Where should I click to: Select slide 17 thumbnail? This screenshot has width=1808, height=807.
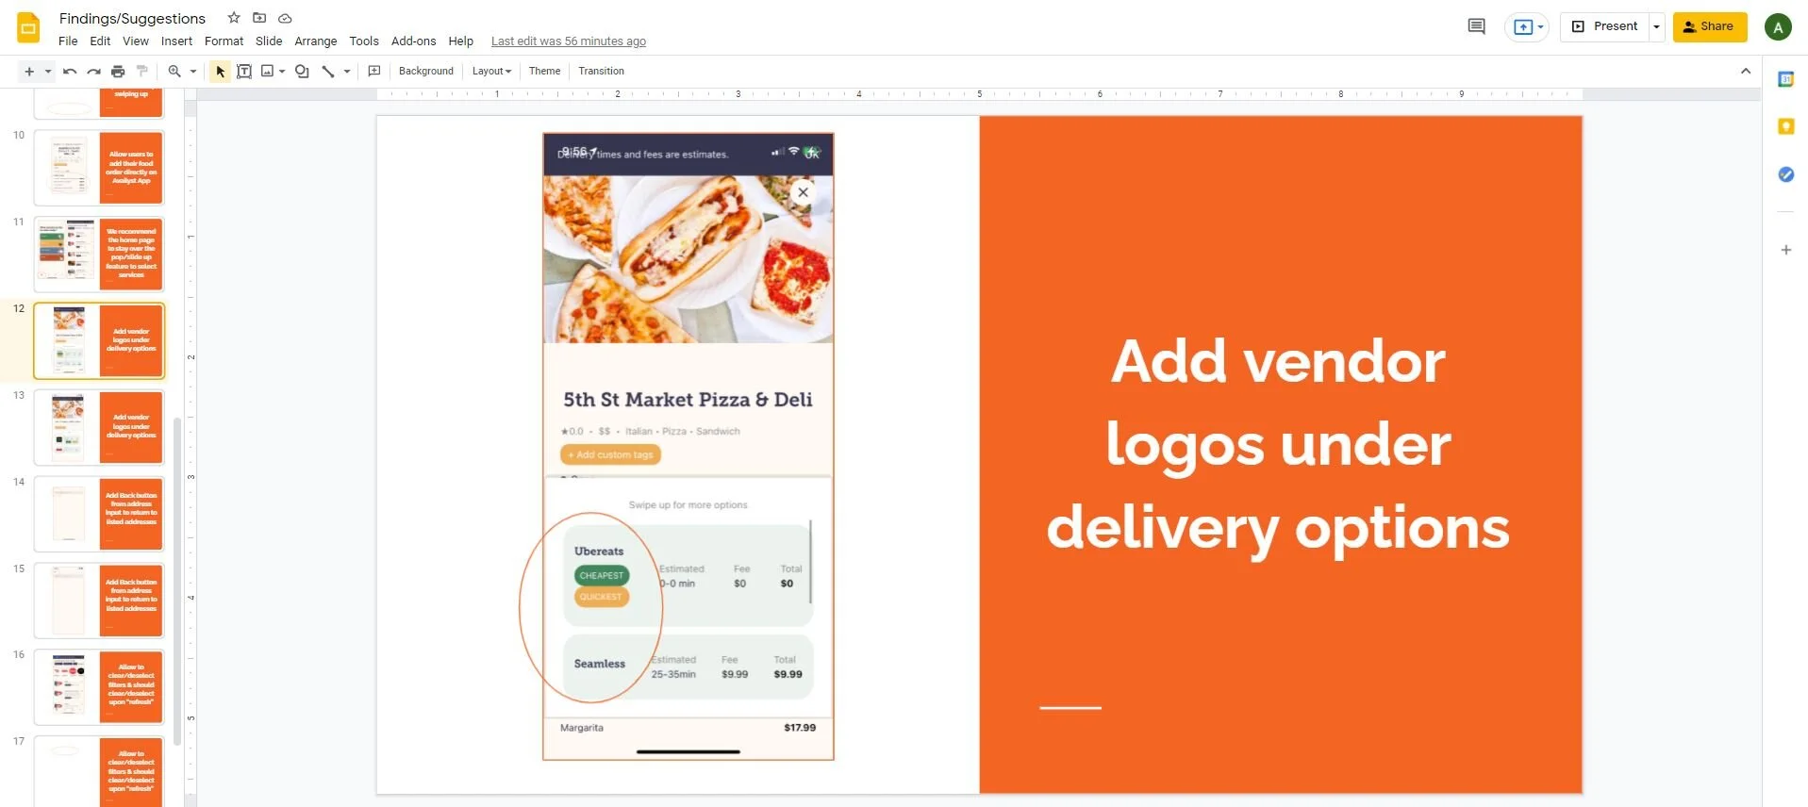point(99,771)
